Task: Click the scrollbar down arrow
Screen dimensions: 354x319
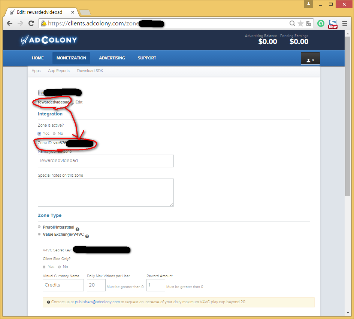Action: tap(348, 313)
